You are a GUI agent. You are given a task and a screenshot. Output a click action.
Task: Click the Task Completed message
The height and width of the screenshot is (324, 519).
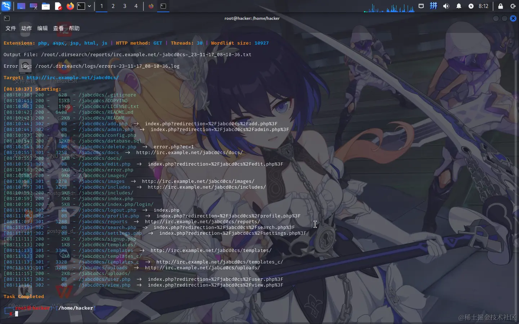tap(24, 297)
